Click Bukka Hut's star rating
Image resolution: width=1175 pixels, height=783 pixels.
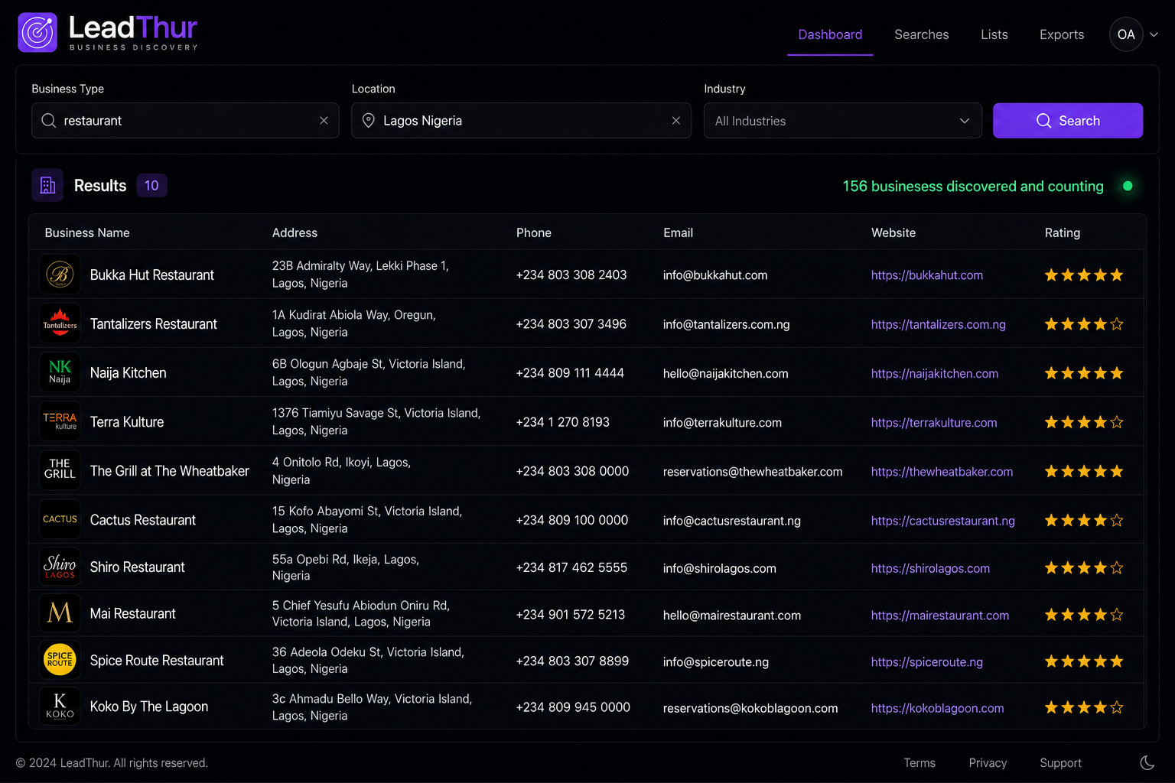[1084, 275]
